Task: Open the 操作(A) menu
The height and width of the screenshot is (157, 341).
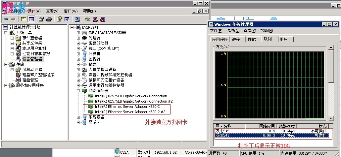Action: 34,11
